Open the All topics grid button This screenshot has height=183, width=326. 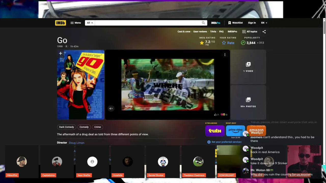[250, 32]
